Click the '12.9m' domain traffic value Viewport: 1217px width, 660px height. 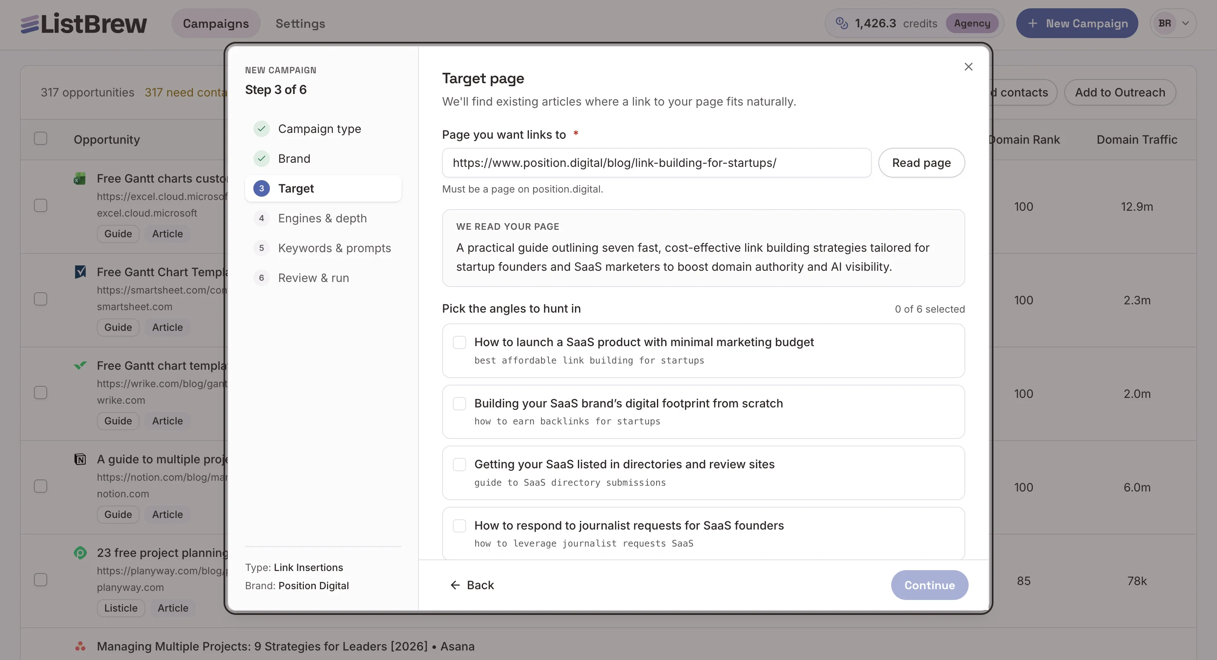[1137, 207]
